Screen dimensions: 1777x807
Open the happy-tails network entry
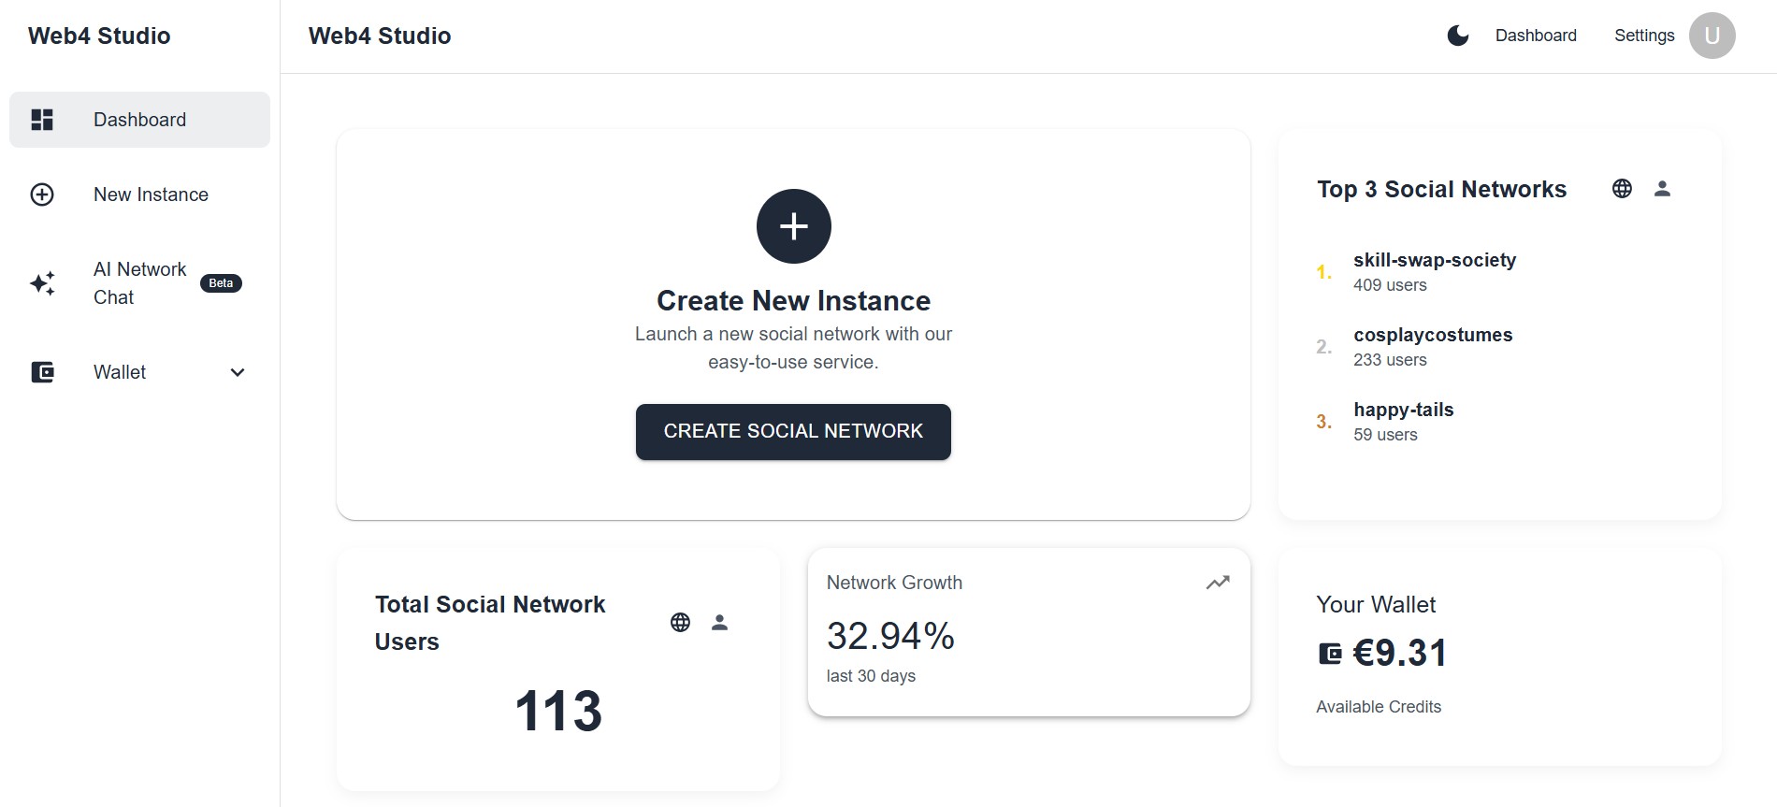pyautogui.click(x=1403, y=411)
